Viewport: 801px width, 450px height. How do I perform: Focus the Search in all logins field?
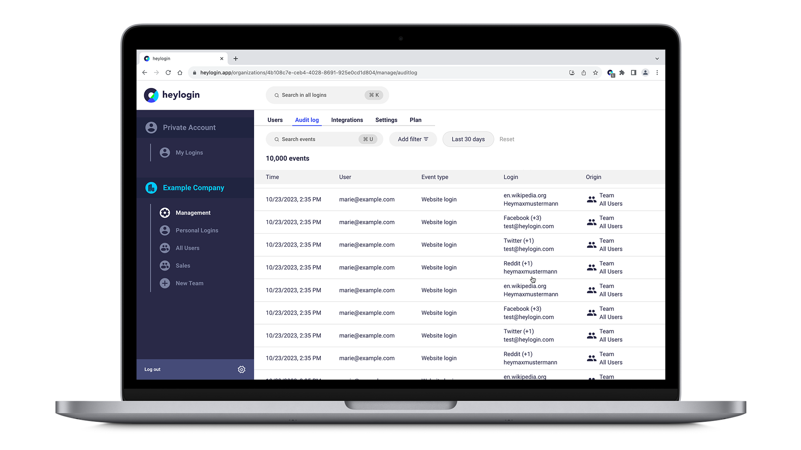click(327, 95)
